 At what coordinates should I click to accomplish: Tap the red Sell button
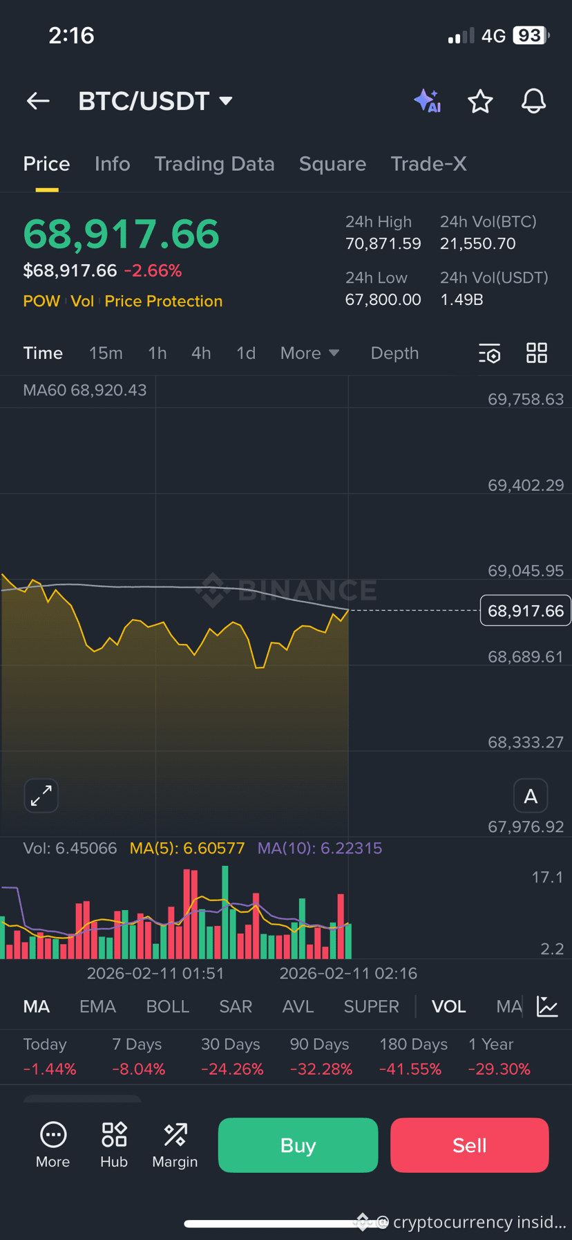pos(470,1145)
